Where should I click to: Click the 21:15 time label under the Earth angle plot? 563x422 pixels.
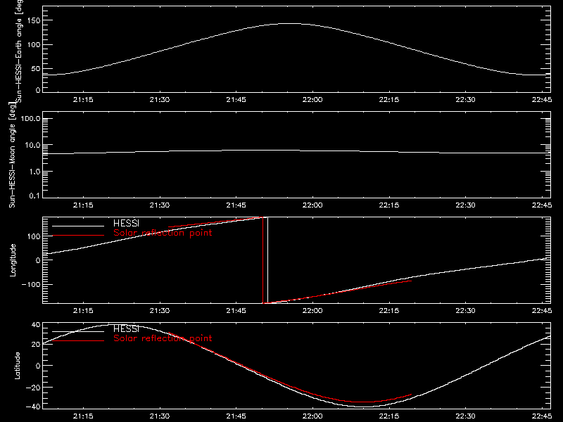click(83, 100)
